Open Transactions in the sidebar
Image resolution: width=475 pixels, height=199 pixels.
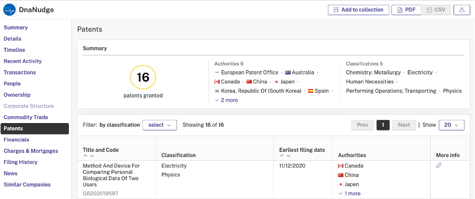tap(19, 72)
